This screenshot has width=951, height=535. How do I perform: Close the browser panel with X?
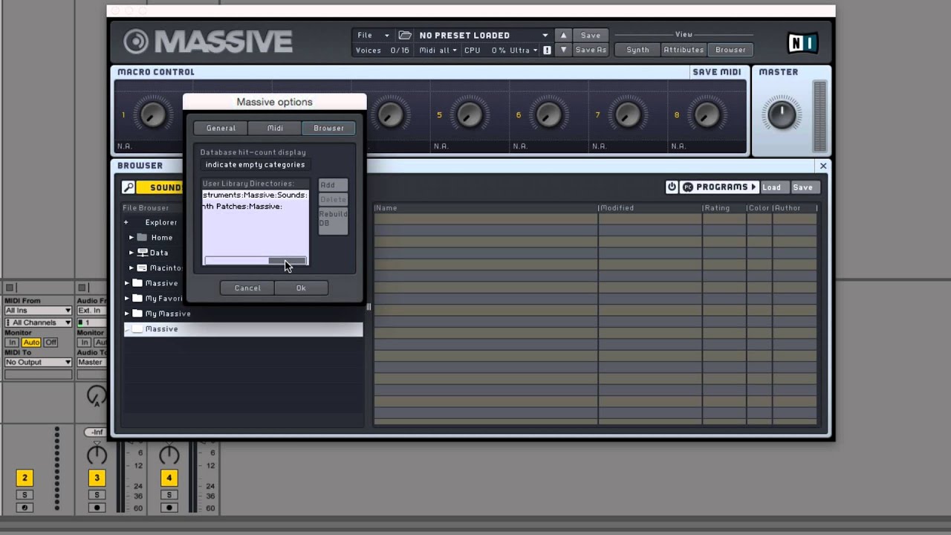(822, 166)
